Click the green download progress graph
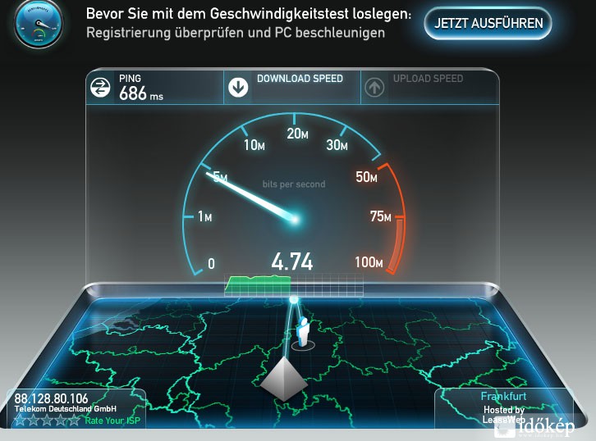Screen dimensions: 596x441 coord(258,284)
